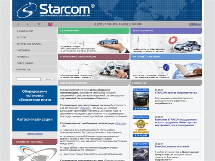Screen dimensions: 215x161
Task: Click the ПОИСК search button
Action: tap(48, 79)
